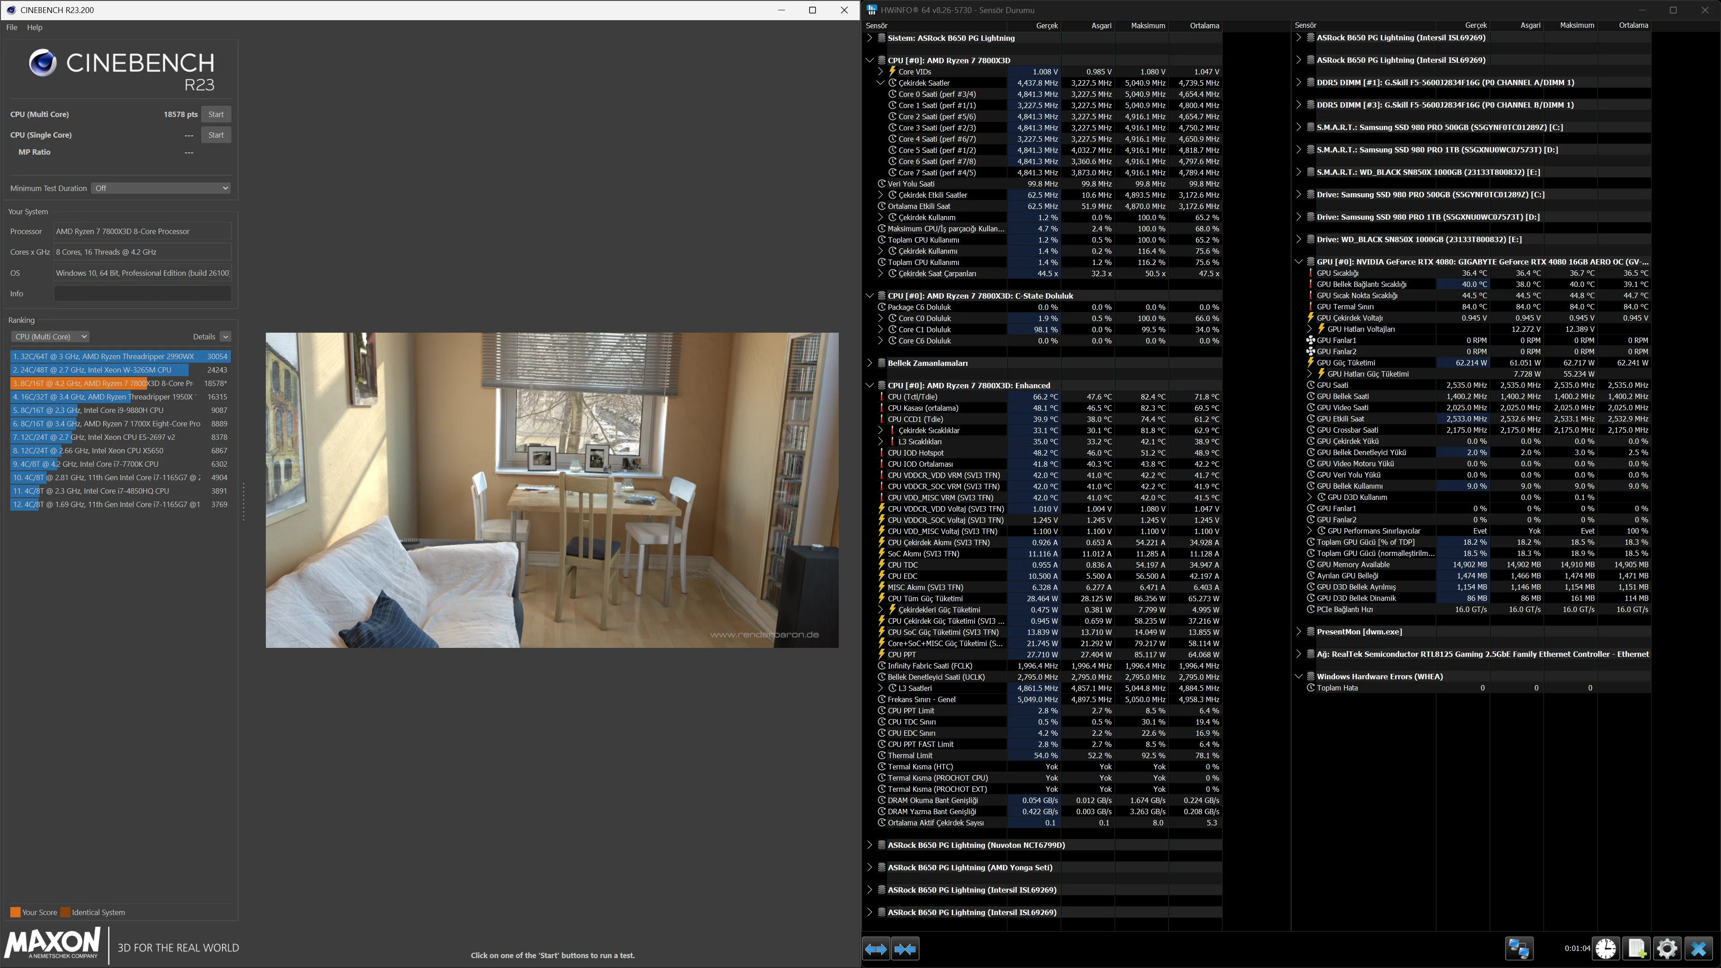Toggle the ranking Details arrow button
Image resolution: width=1721 pixels, height=968 pixels.
(225, 337)
